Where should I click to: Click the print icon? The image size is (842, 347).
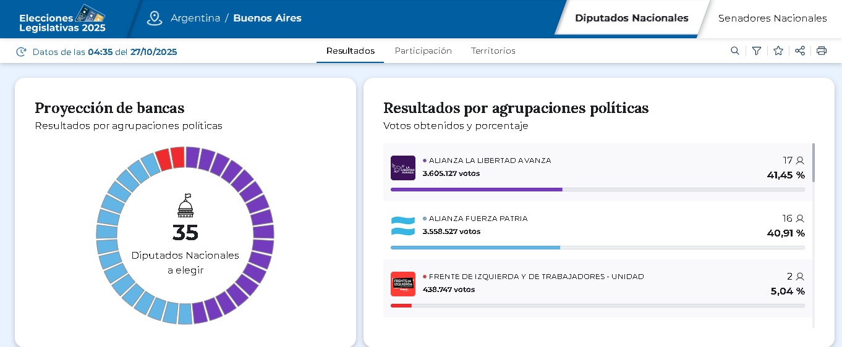822,51
